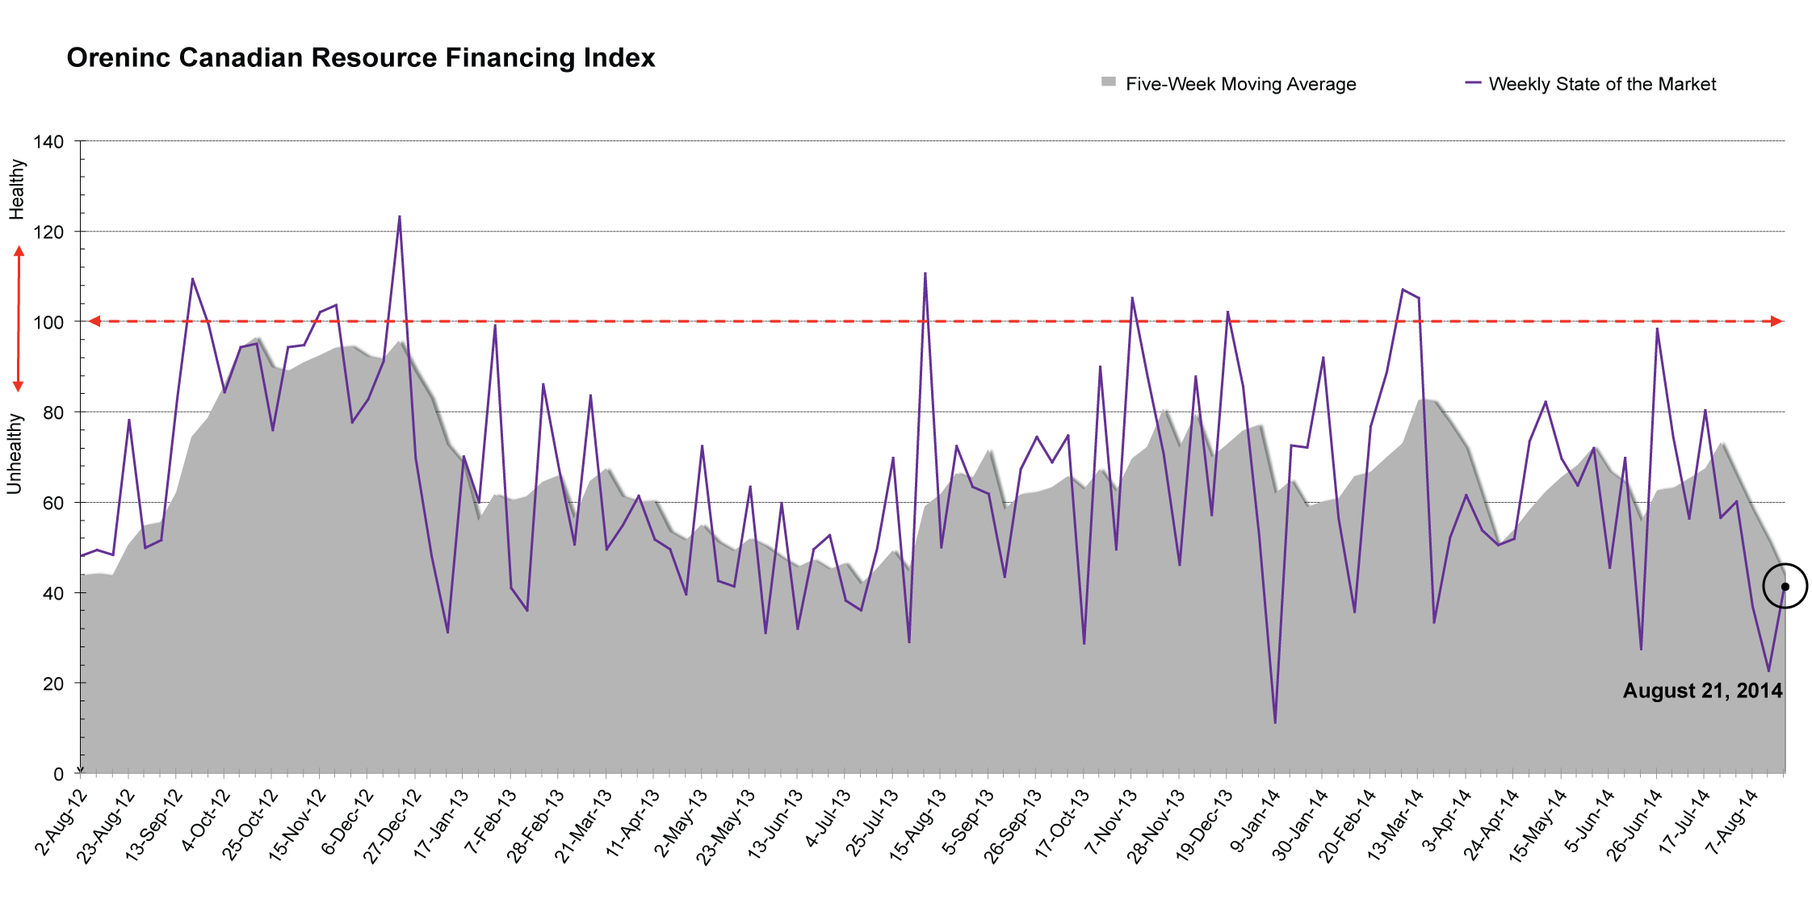Click the 26-Jun-14 date label
This screenshot has height=920, width=1812.
1634,826
